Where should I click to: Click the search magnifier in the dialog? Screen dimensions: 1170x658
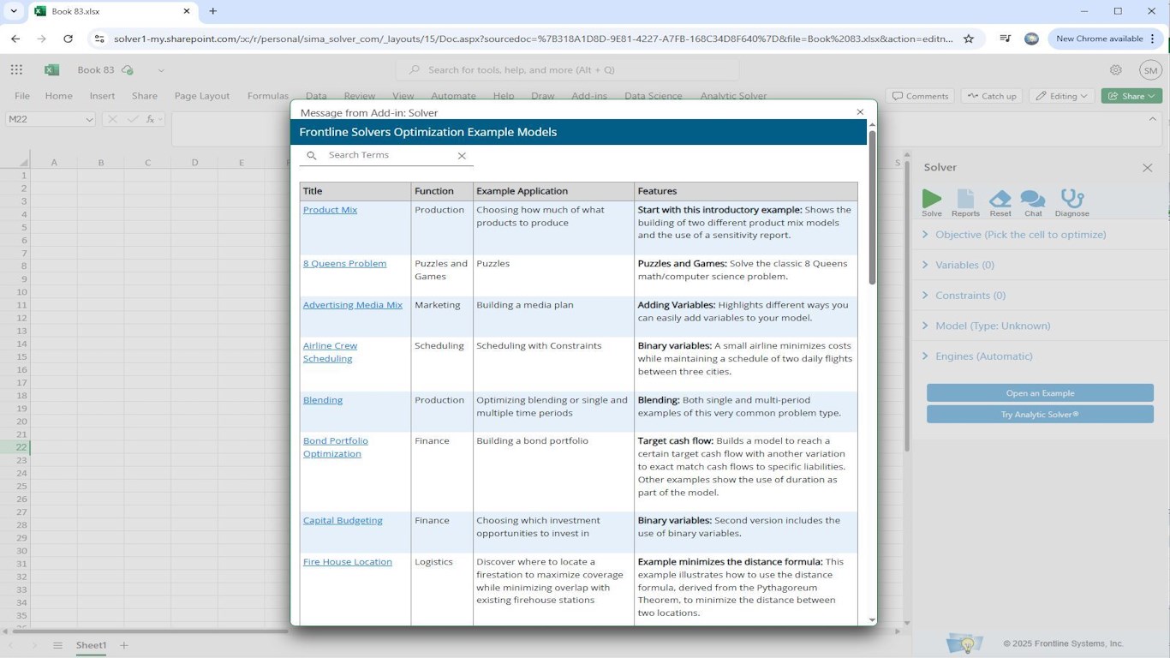[x=312, y=156]
